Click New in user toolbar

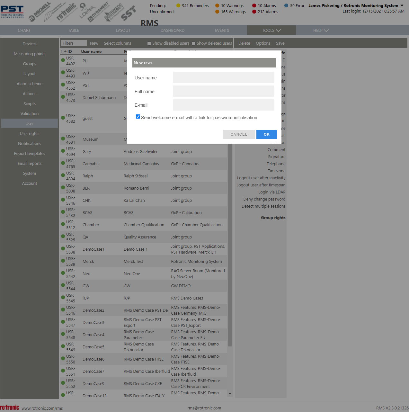[x=94, y=43]
